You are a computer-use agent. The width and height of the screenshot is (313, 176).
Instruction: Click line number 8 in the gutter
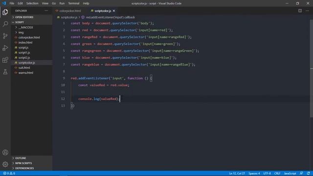pyautogui.click(x=64, y=71)
